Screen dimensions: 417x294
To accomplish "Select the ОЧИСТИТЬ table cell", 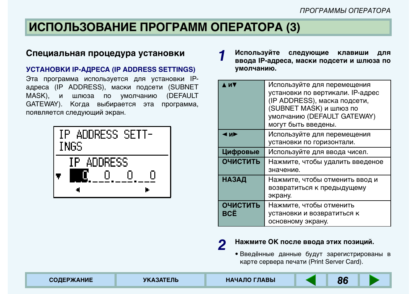I will pos(241,166).
